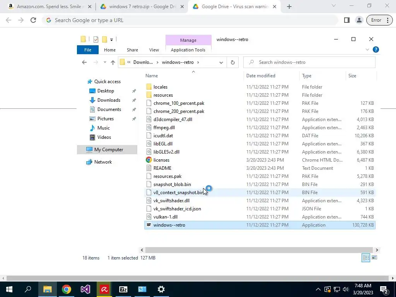Select the README text document

click(x=259, y=168)
